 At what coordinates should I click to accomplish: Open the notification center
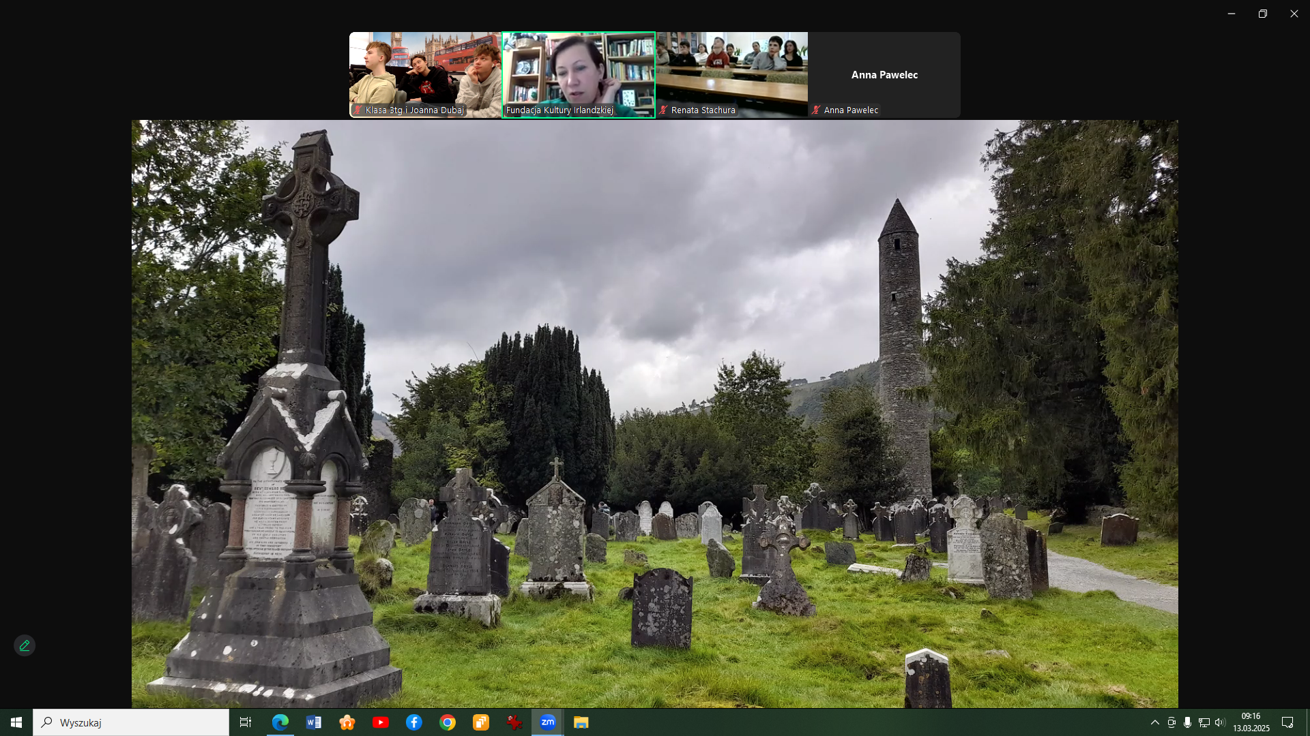(x=1287, y=722)
